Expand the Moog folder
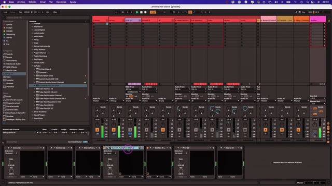Viewport: 332px width, 186px height. tap(32, 40)
